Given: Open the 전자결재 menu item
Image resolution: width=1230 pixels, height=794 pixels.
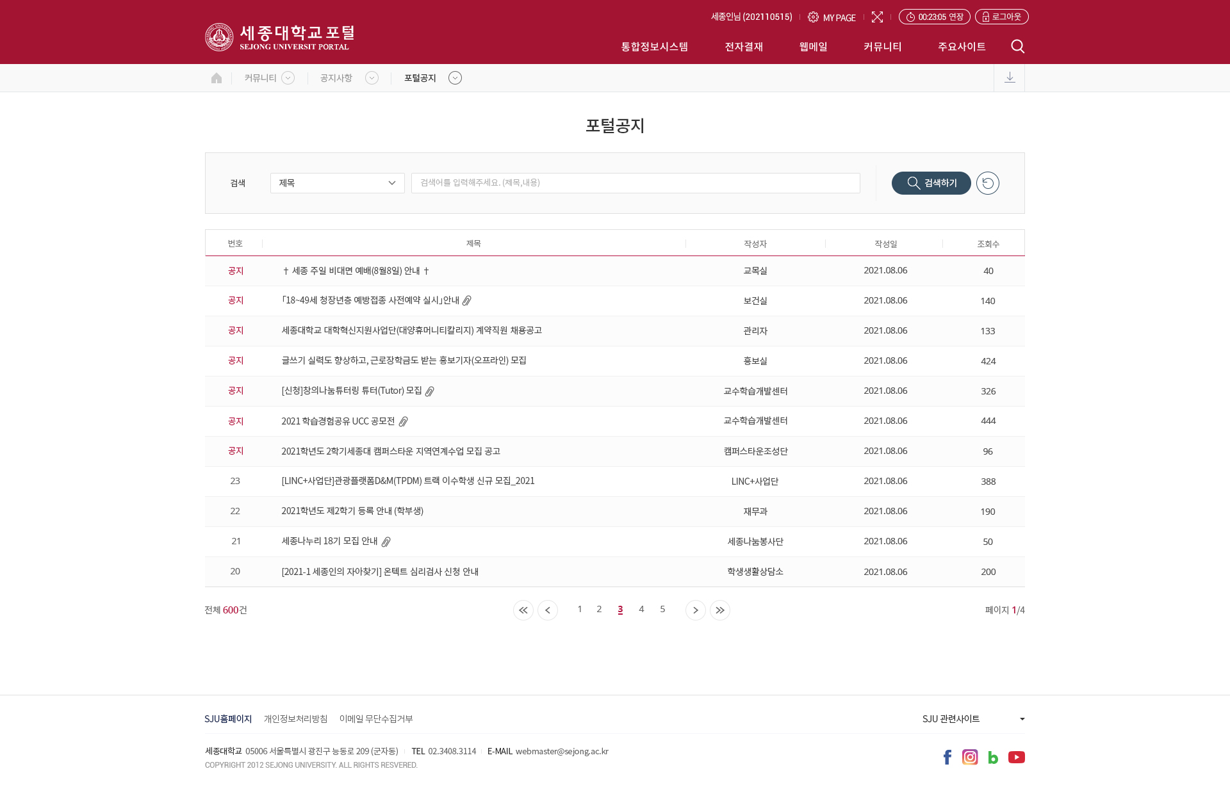Looking at the screenshot, I should click(744, 46).
